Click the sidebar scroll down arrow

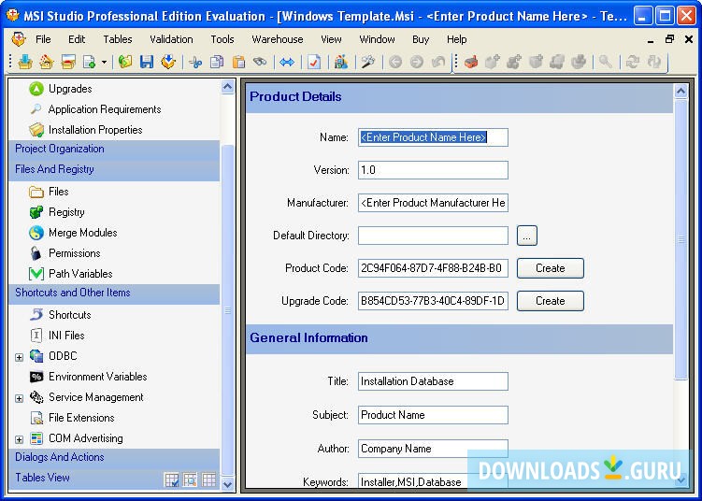(227, 484)
